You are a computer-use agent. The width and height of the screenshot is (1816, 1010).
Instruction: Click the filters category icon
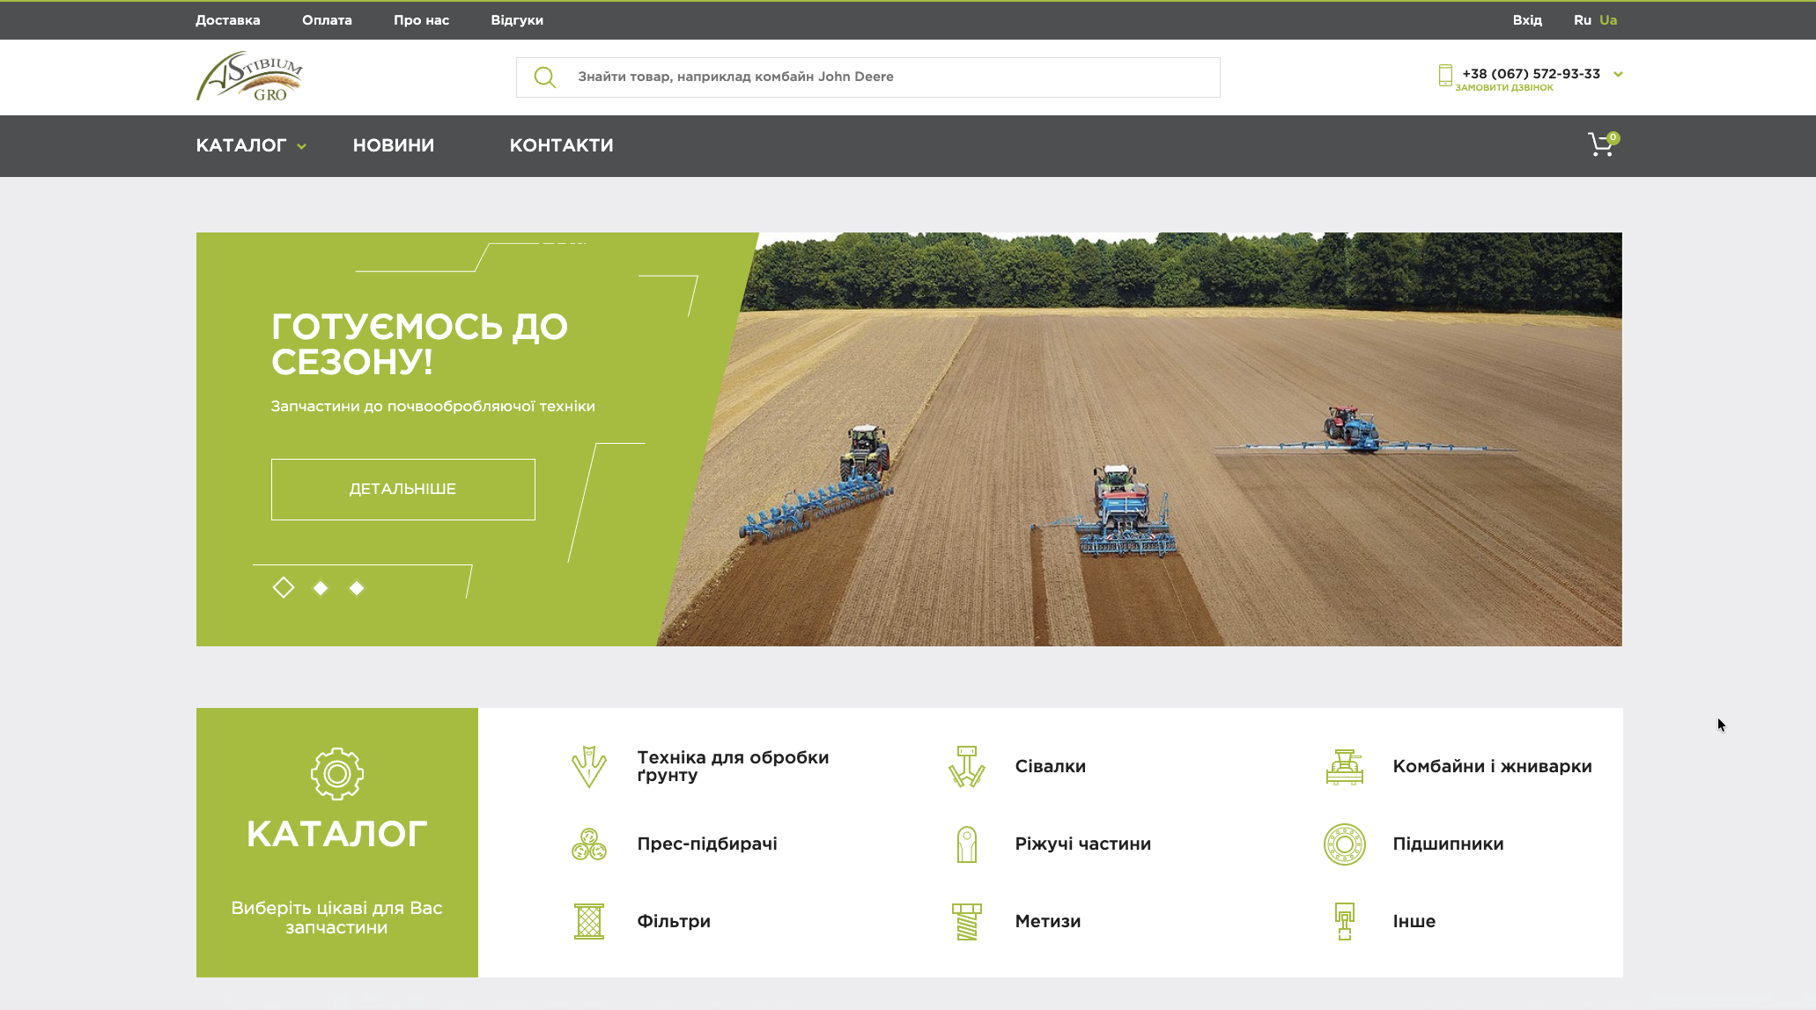[588, 922]
